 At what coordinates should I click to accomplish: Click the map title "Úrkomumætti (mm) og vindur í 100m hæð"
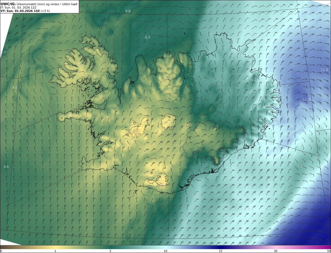tap(47, 4)
